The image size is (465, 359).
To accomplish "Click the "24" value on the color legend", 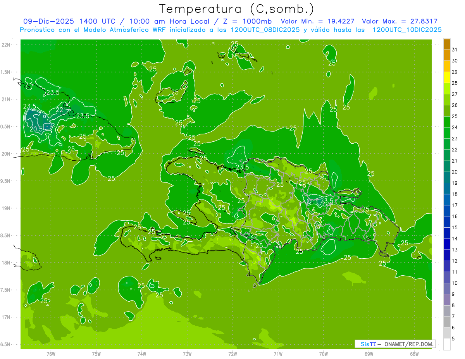I will click(x=455, y=127).
